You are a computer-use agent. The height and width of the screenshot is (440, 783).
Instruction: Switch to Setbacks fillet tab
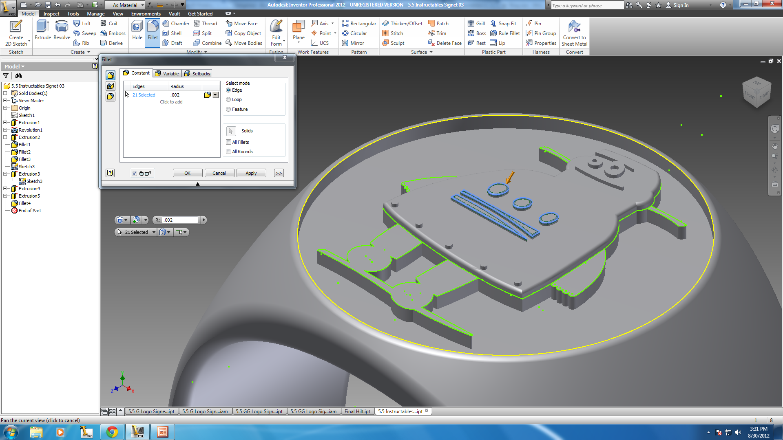(x=197, y=73)
